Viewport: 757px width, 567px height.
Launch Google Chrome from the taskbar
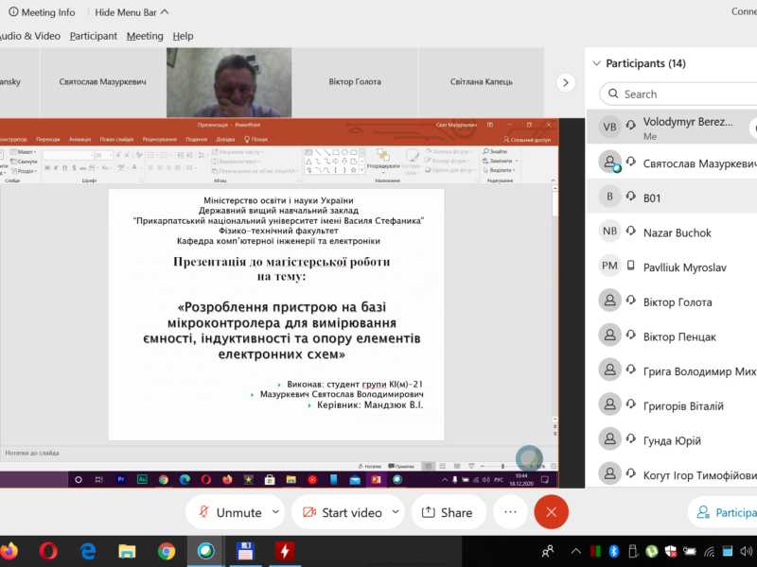click(x=167, y=550)
